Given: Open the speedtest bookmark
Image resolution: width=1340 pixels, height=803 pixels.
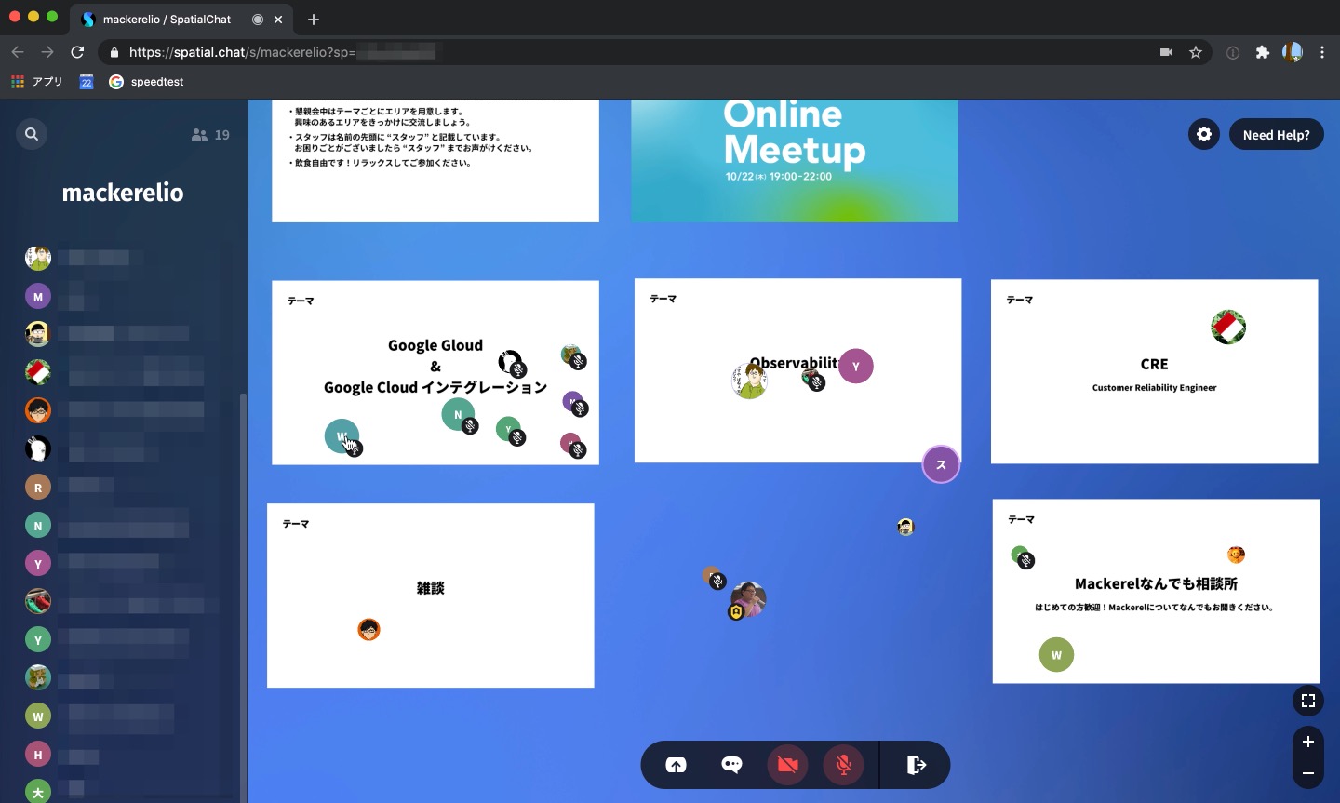Looking at the screenshot, I should pyautogui.click(x=147, y=82).
